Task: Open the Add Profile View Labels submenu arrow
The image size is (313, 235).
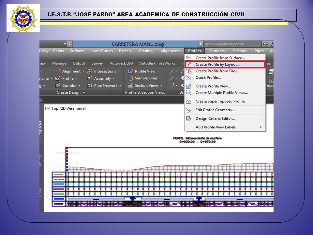Action: 261,127
